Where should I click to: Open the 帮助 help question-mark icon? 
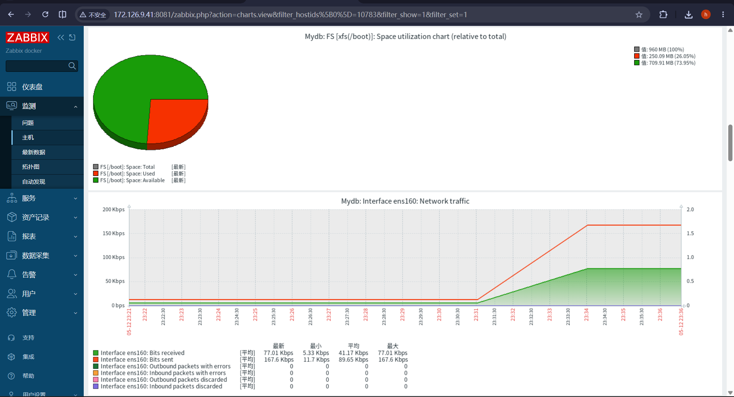click(x=11, y=376)
